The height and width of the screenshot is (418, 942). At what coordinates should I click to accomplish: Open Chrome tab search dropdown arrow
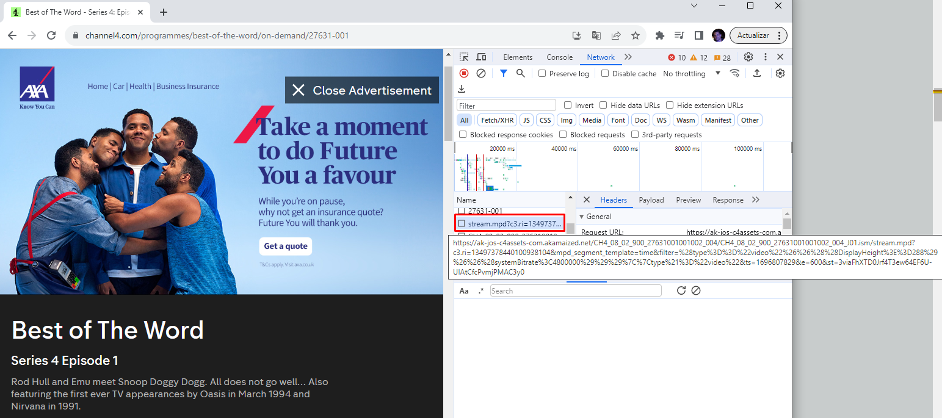click(x=694, y=5)
